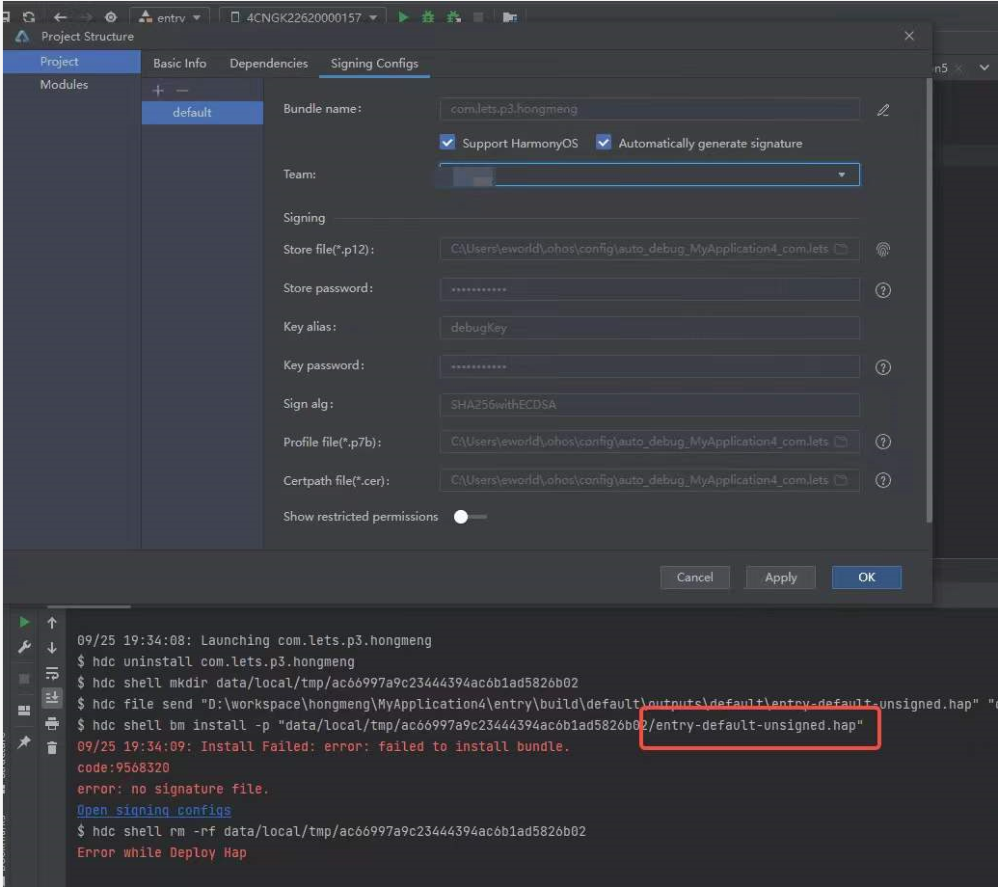998x887 pixels.
Task: Click the 'code:9568320' error line in the console
Action: [x=123, y=767]
